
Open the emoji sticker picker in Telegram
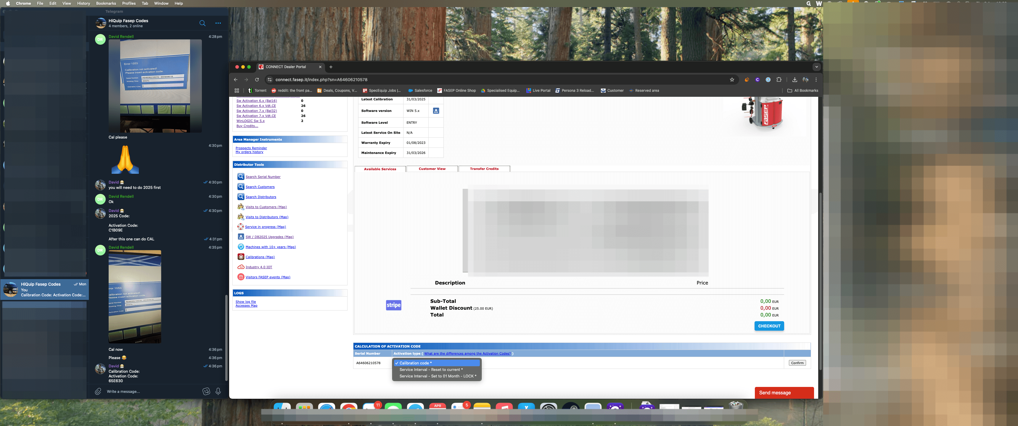[x=206, y=391]
